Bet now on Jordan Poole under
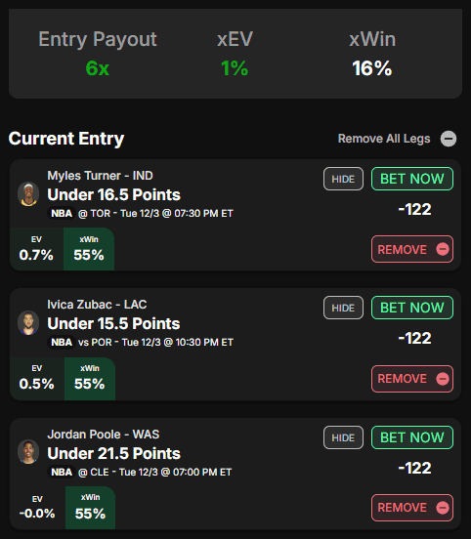Screen dimensions: 471x539 pyautogui.click(x=412, y=437)
